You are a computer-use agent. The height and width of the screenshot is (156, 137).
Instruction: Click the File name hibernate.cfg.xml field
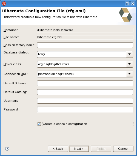point(85,37)
